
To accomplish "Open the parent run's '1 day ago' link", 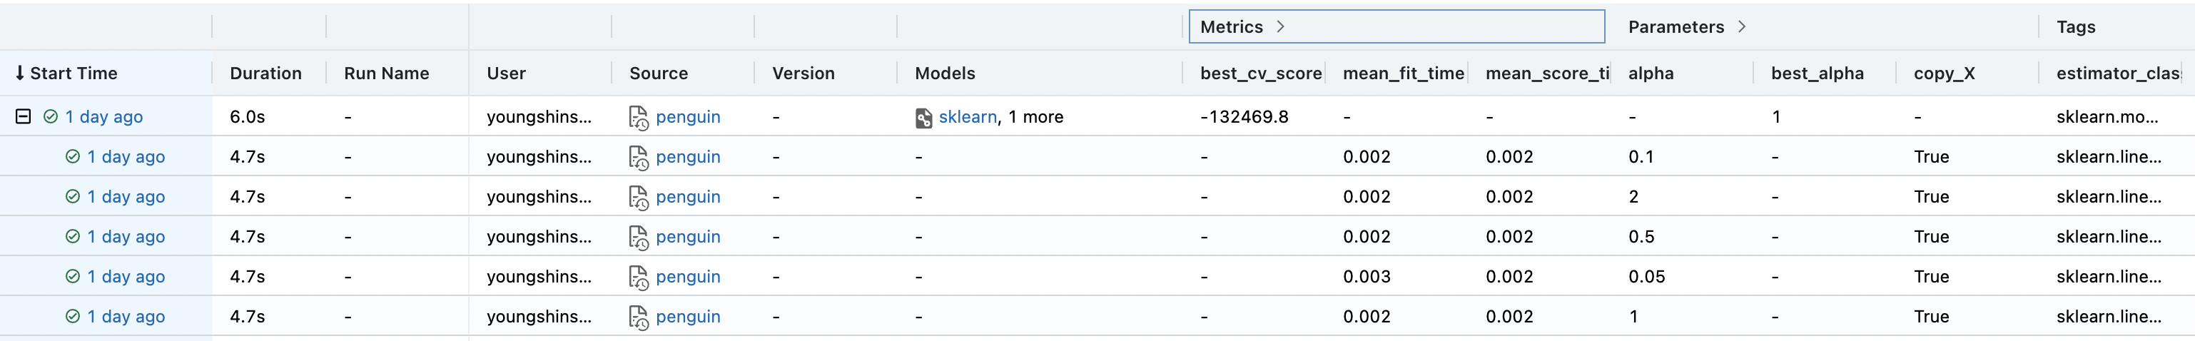I will pyautogui.click(x=104, y=117).
